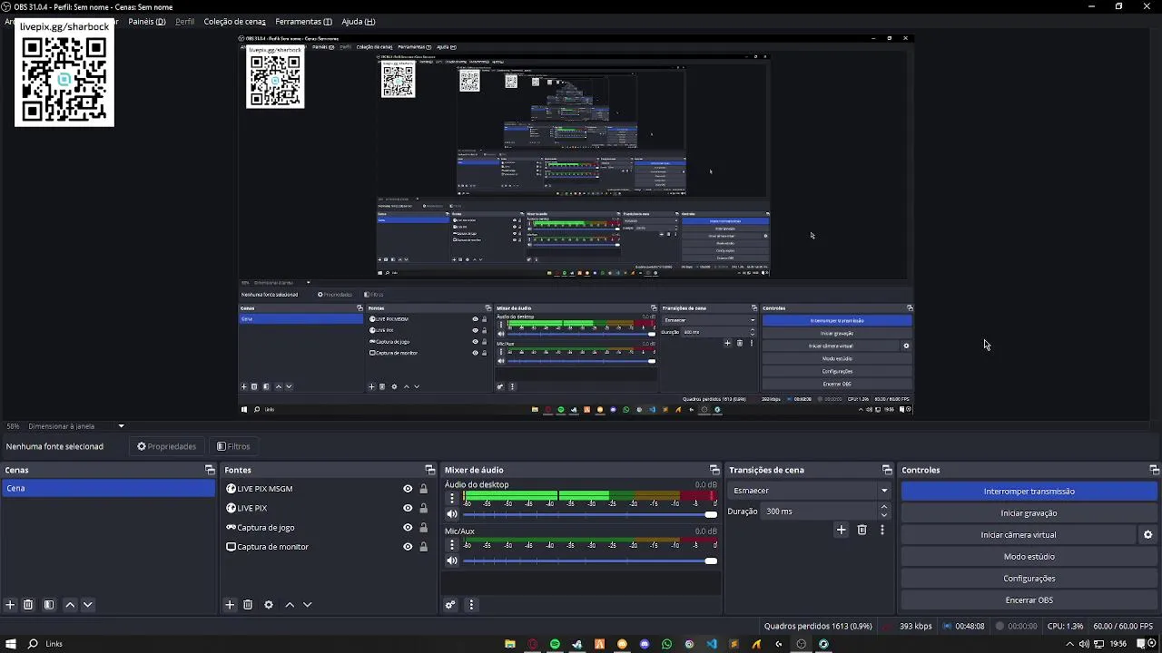Screen dimensions: 1162x653
Task: Undock the Controles panel
Action: pyautogui.click(x=1154, y=470)
